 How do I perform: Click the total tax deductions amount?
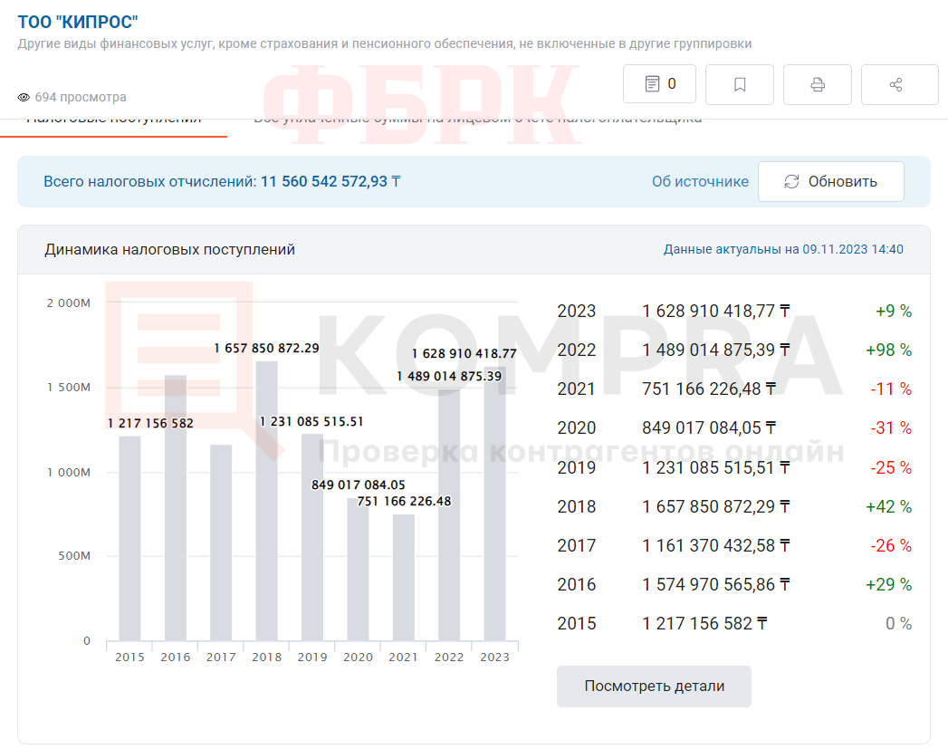point(330,181)
